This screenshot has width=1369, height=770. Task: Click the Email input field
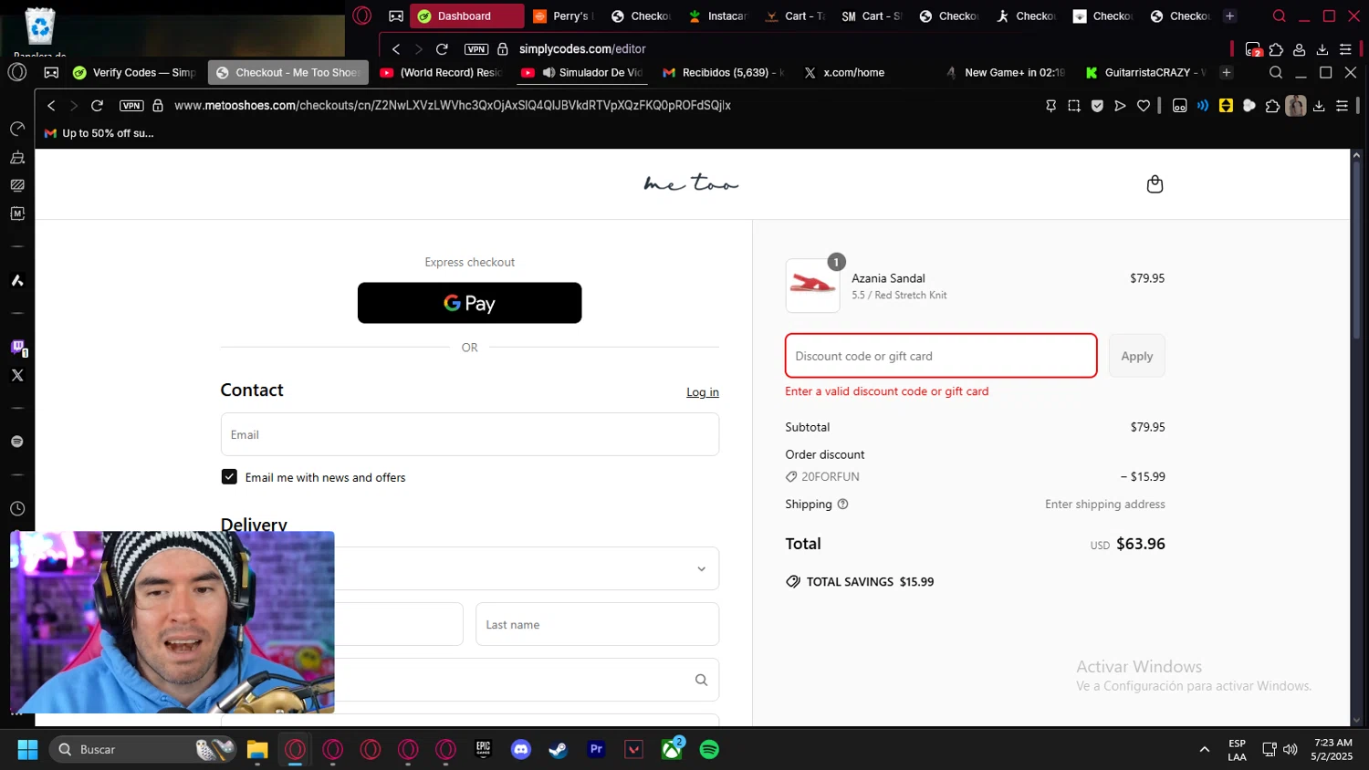[469, 434]
